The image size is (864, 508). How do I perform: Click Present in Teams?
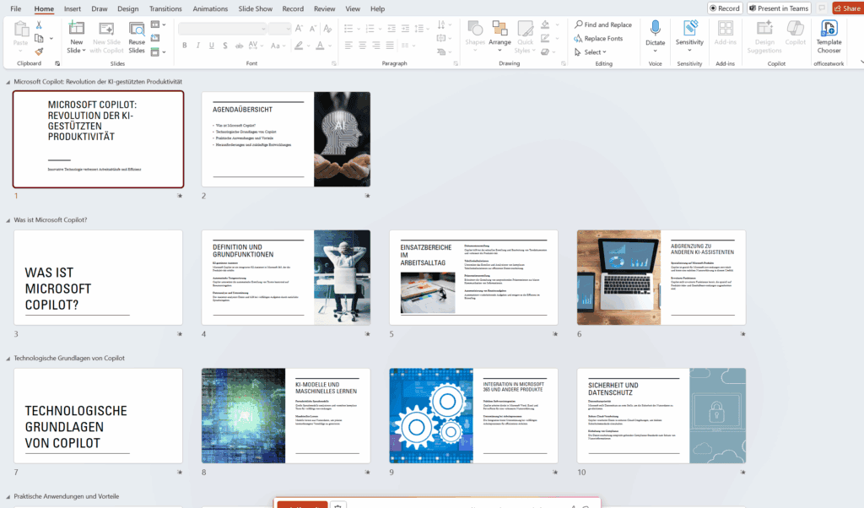click(x=779, y=8)
